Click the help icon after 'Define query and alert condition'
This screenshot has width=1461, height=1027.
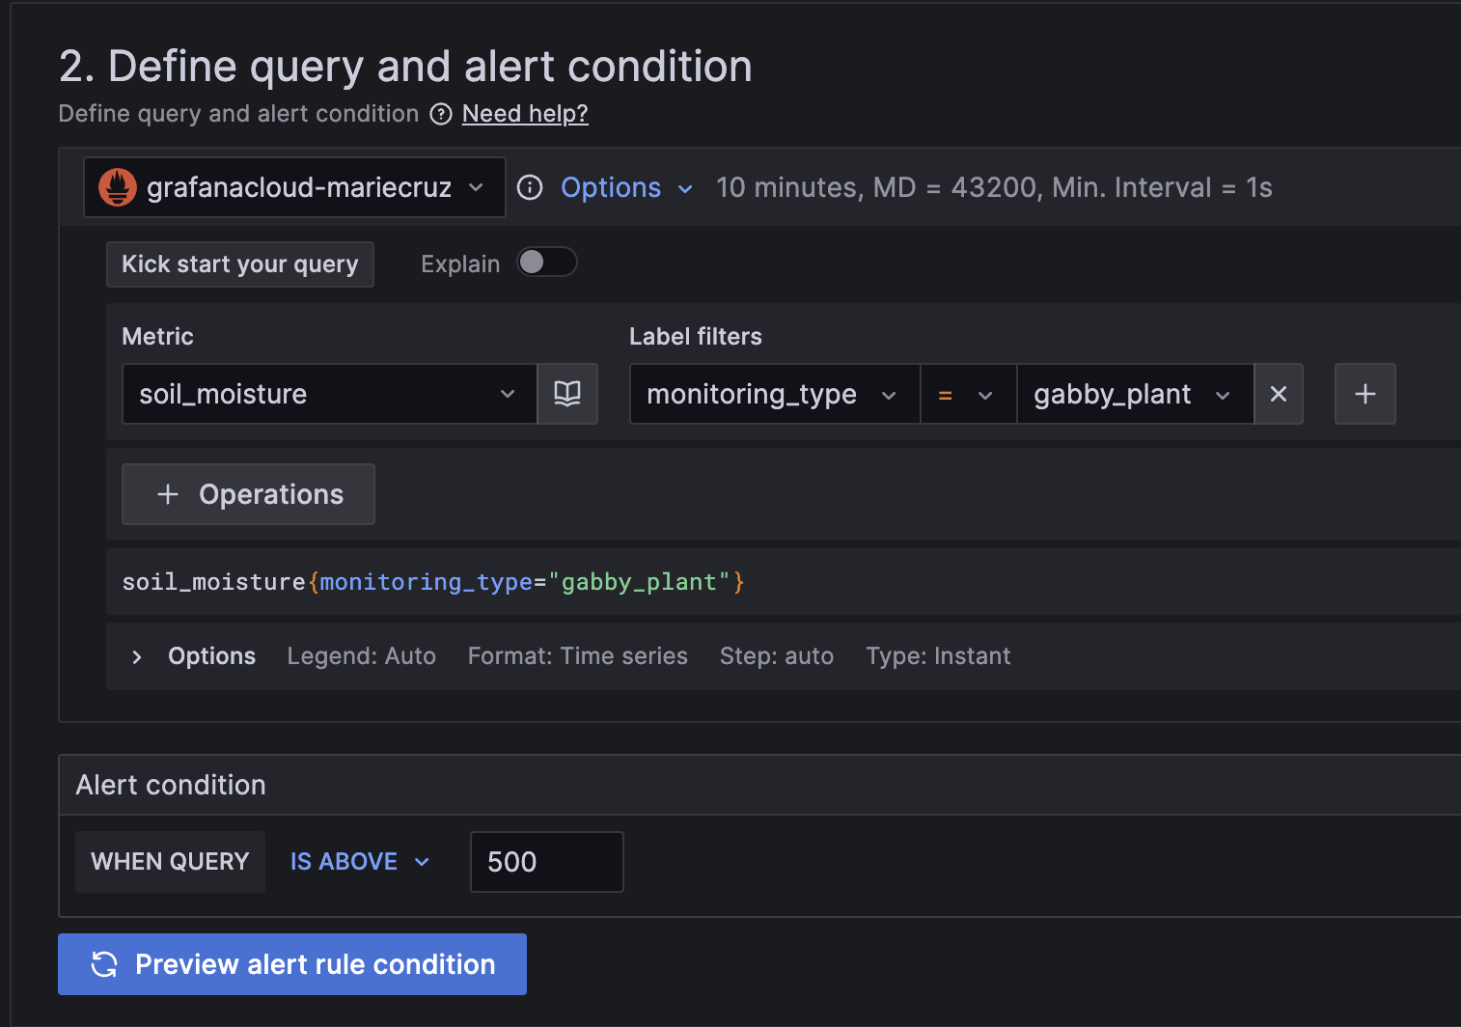tap(441, 114)
